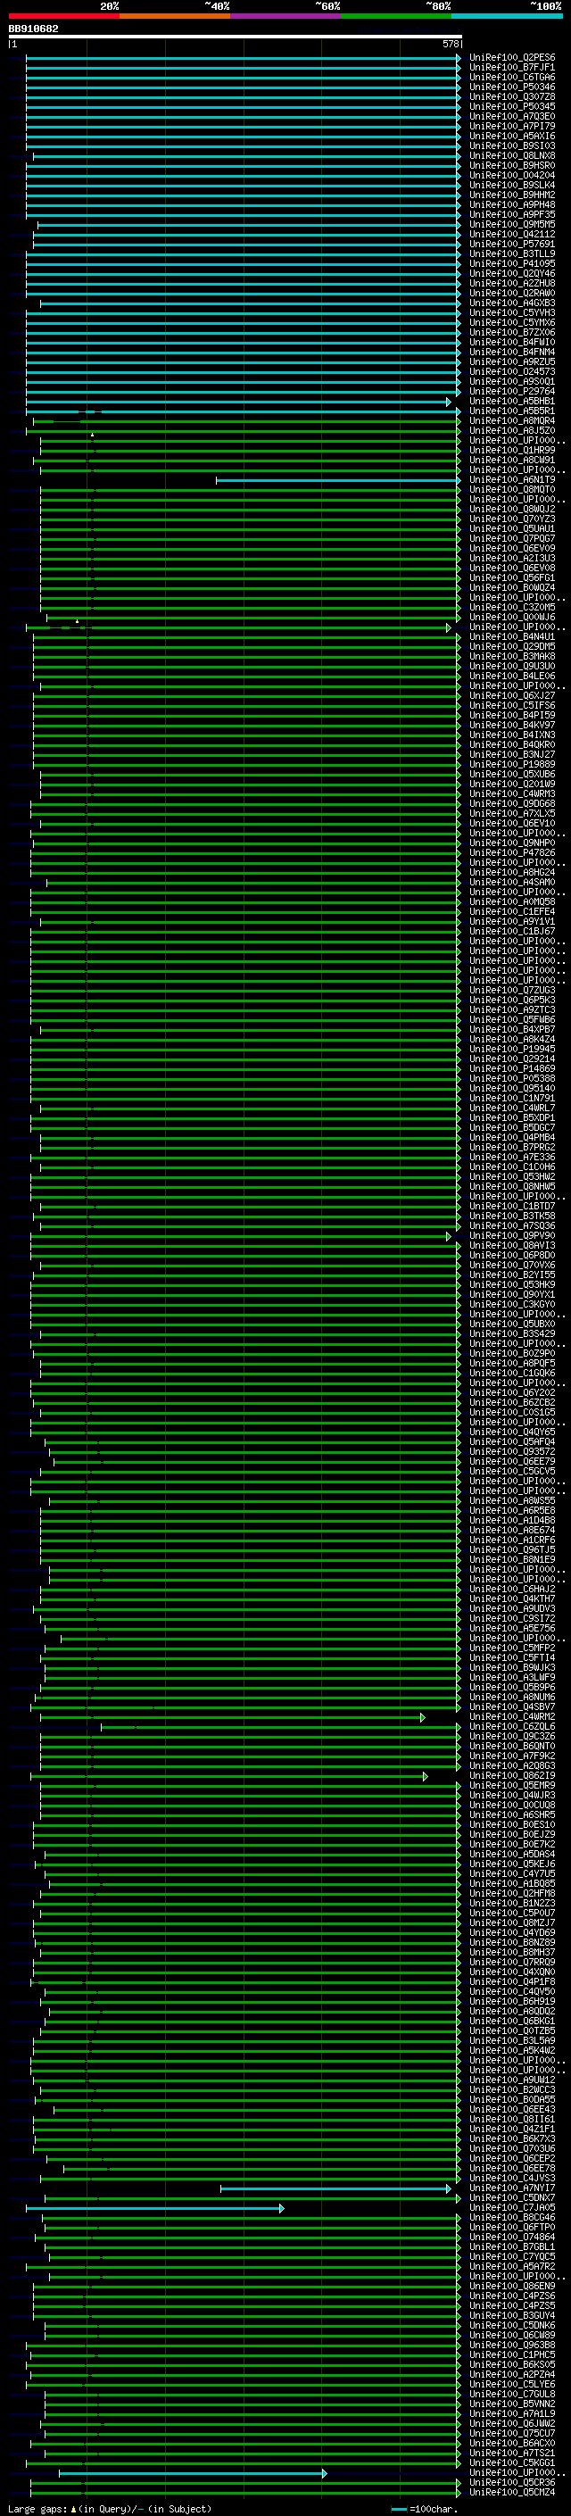Screen dimensions: 571x2516
Task: Click label UniRef100_C5YVH3
Action: (x=512, y=312)
